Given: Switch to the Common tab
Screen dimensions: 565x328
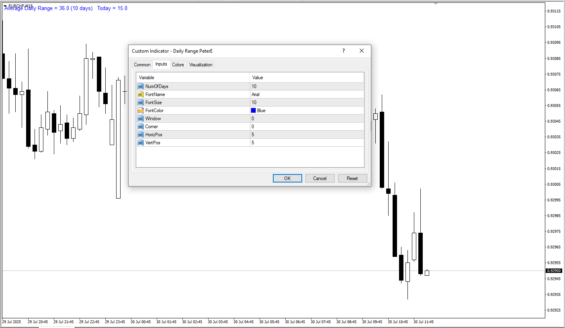Looking at the screenshot, I should (x=142, y=65).
